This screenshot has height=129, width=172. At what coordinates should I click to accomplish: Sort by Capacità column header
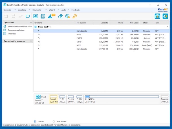pos(101,23)
